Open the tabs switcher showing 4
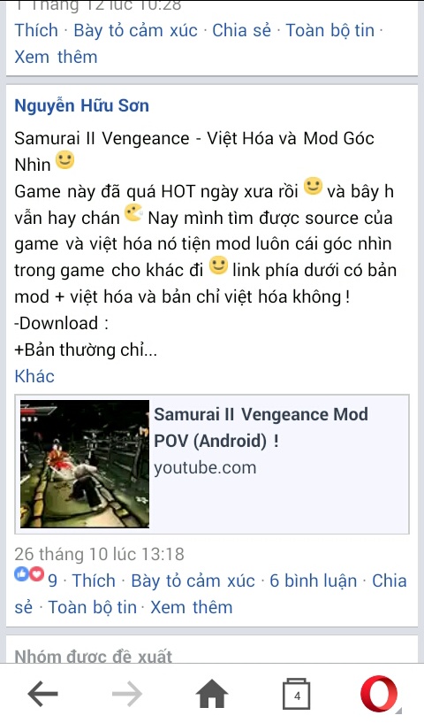This screenshot has width=424, height=723. [297, 694]
